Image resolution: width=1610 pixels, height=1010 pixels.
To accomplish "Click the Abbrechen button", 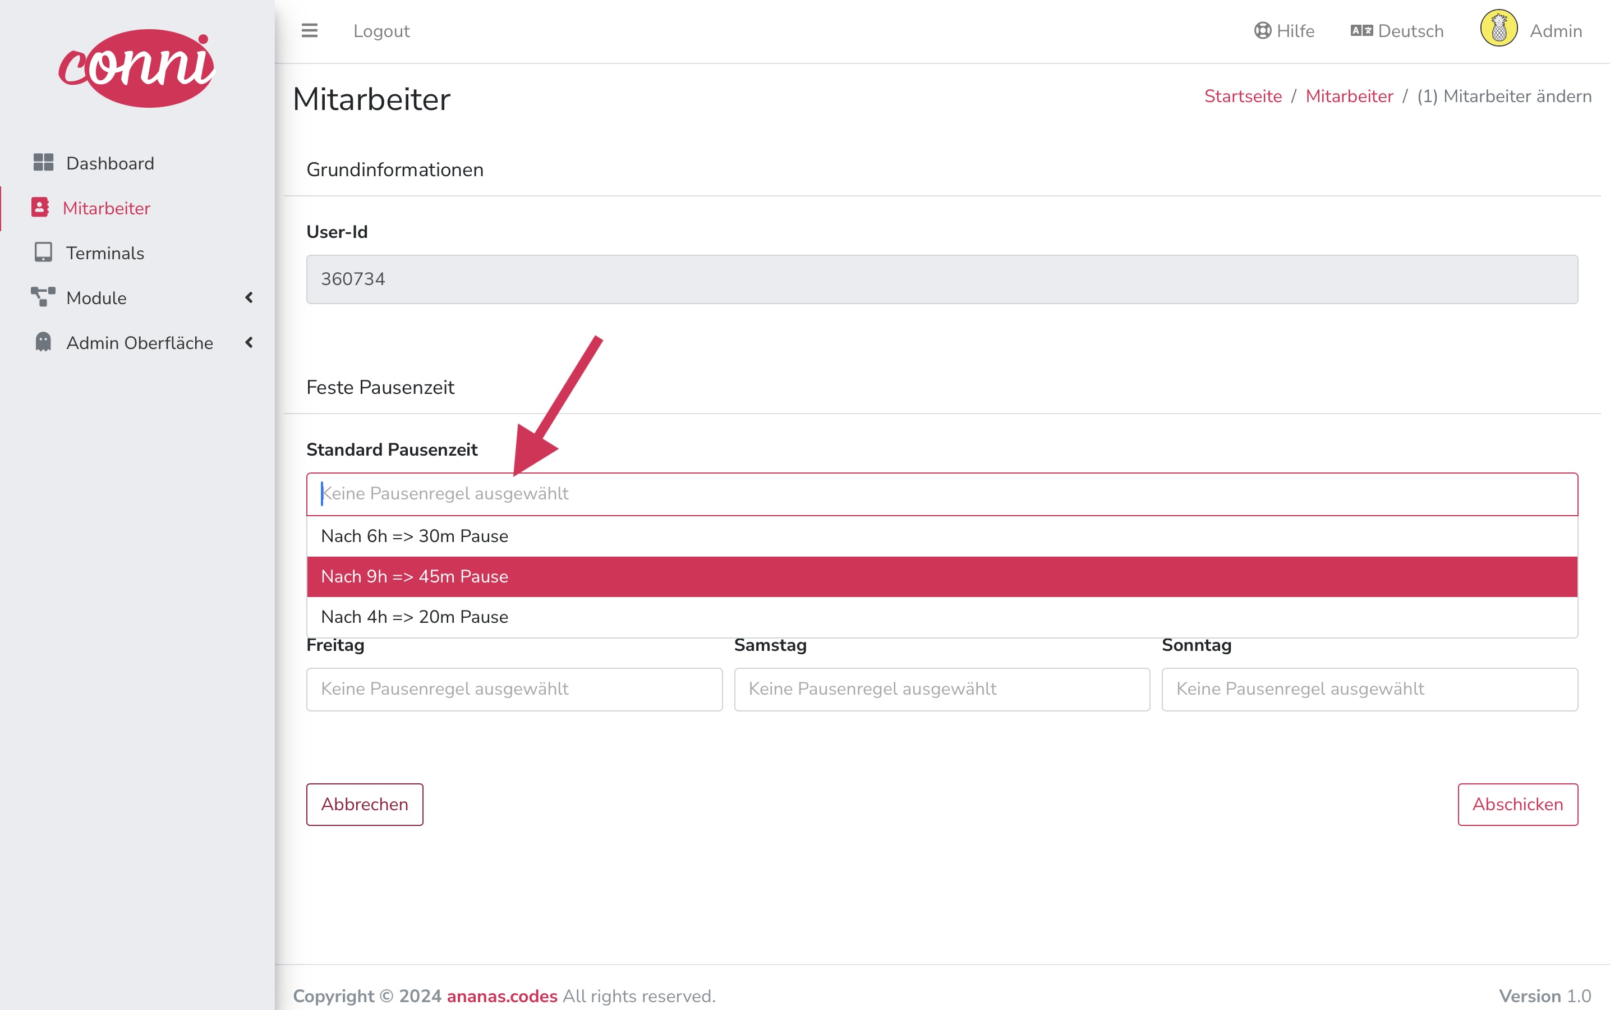I will (365, 804).
